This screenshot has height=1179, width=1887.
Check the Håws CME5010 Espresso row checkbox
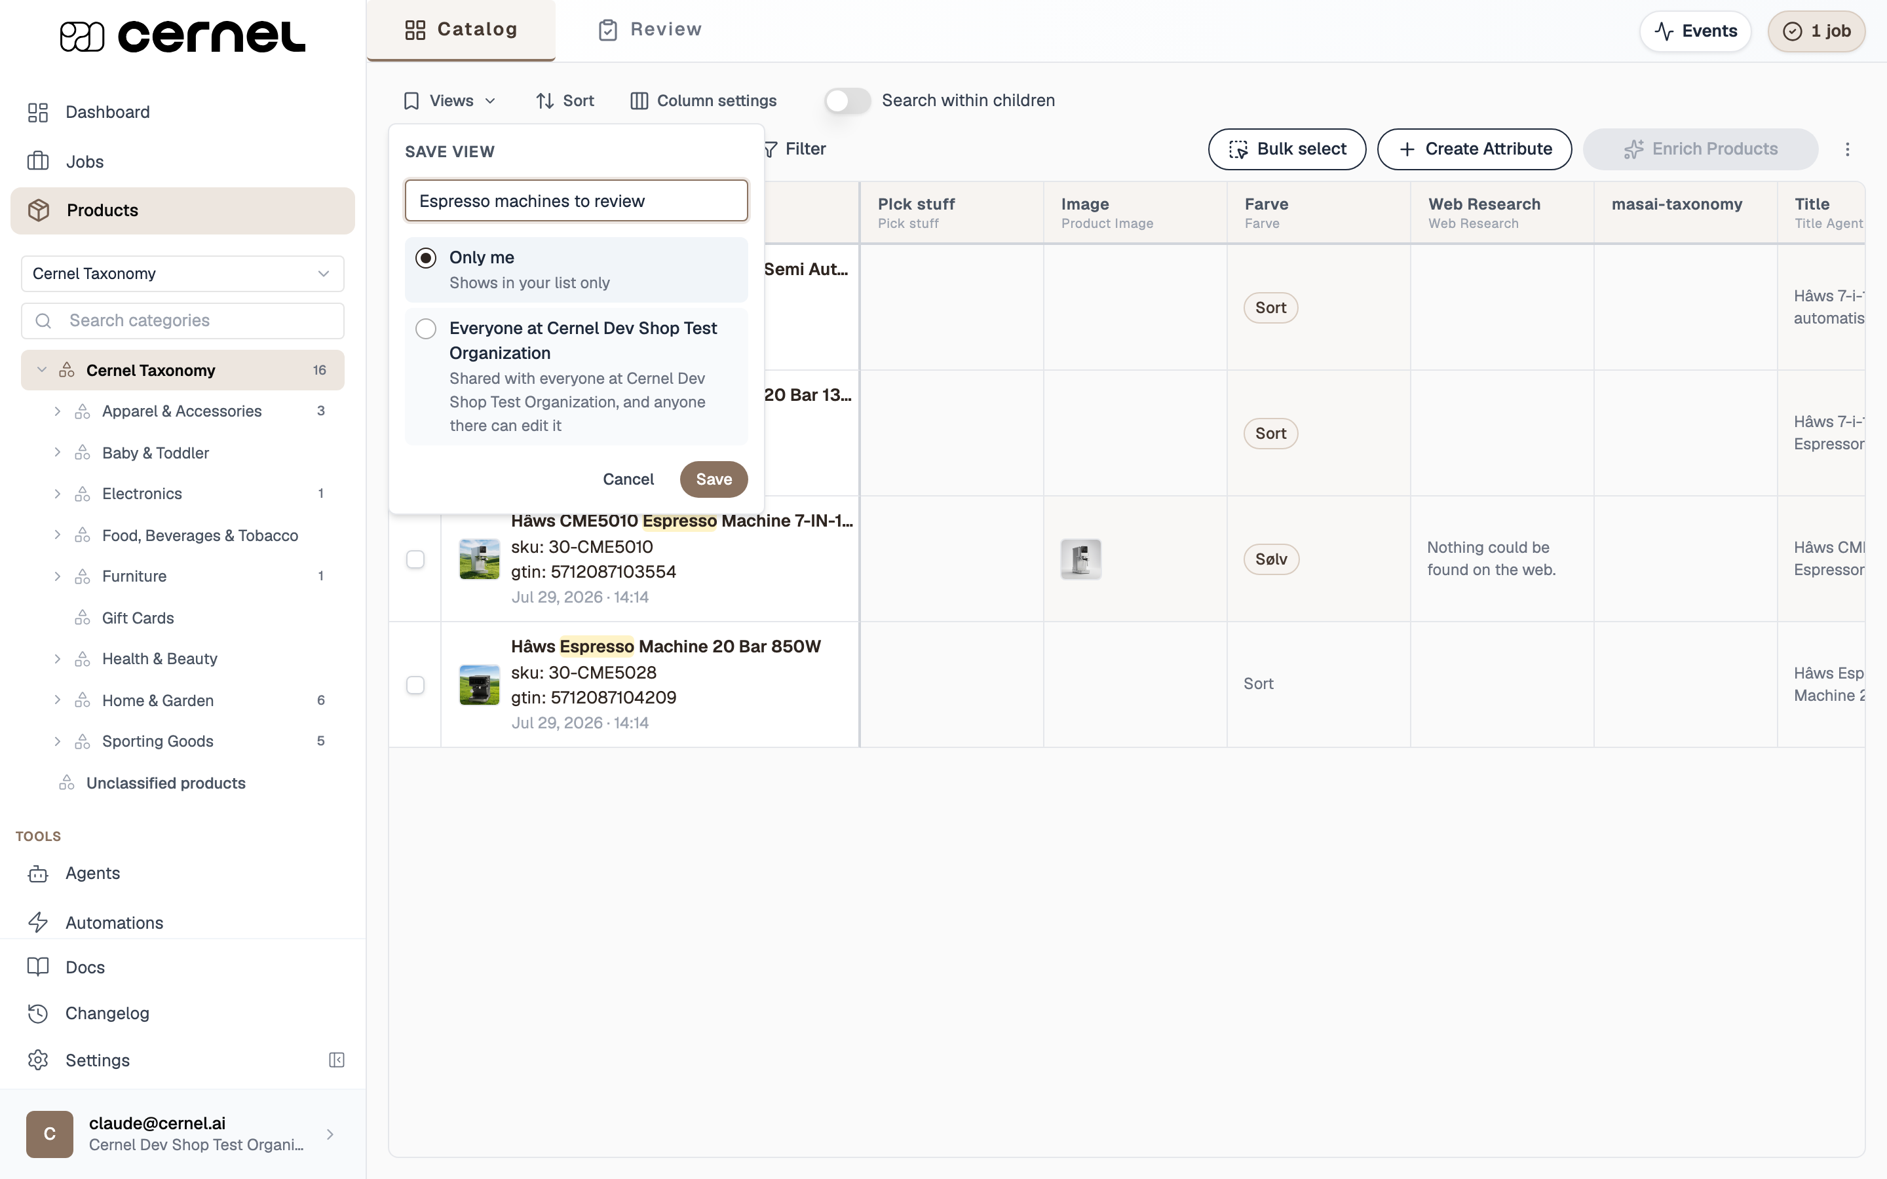pyautogui.click(x=415, y=559)
